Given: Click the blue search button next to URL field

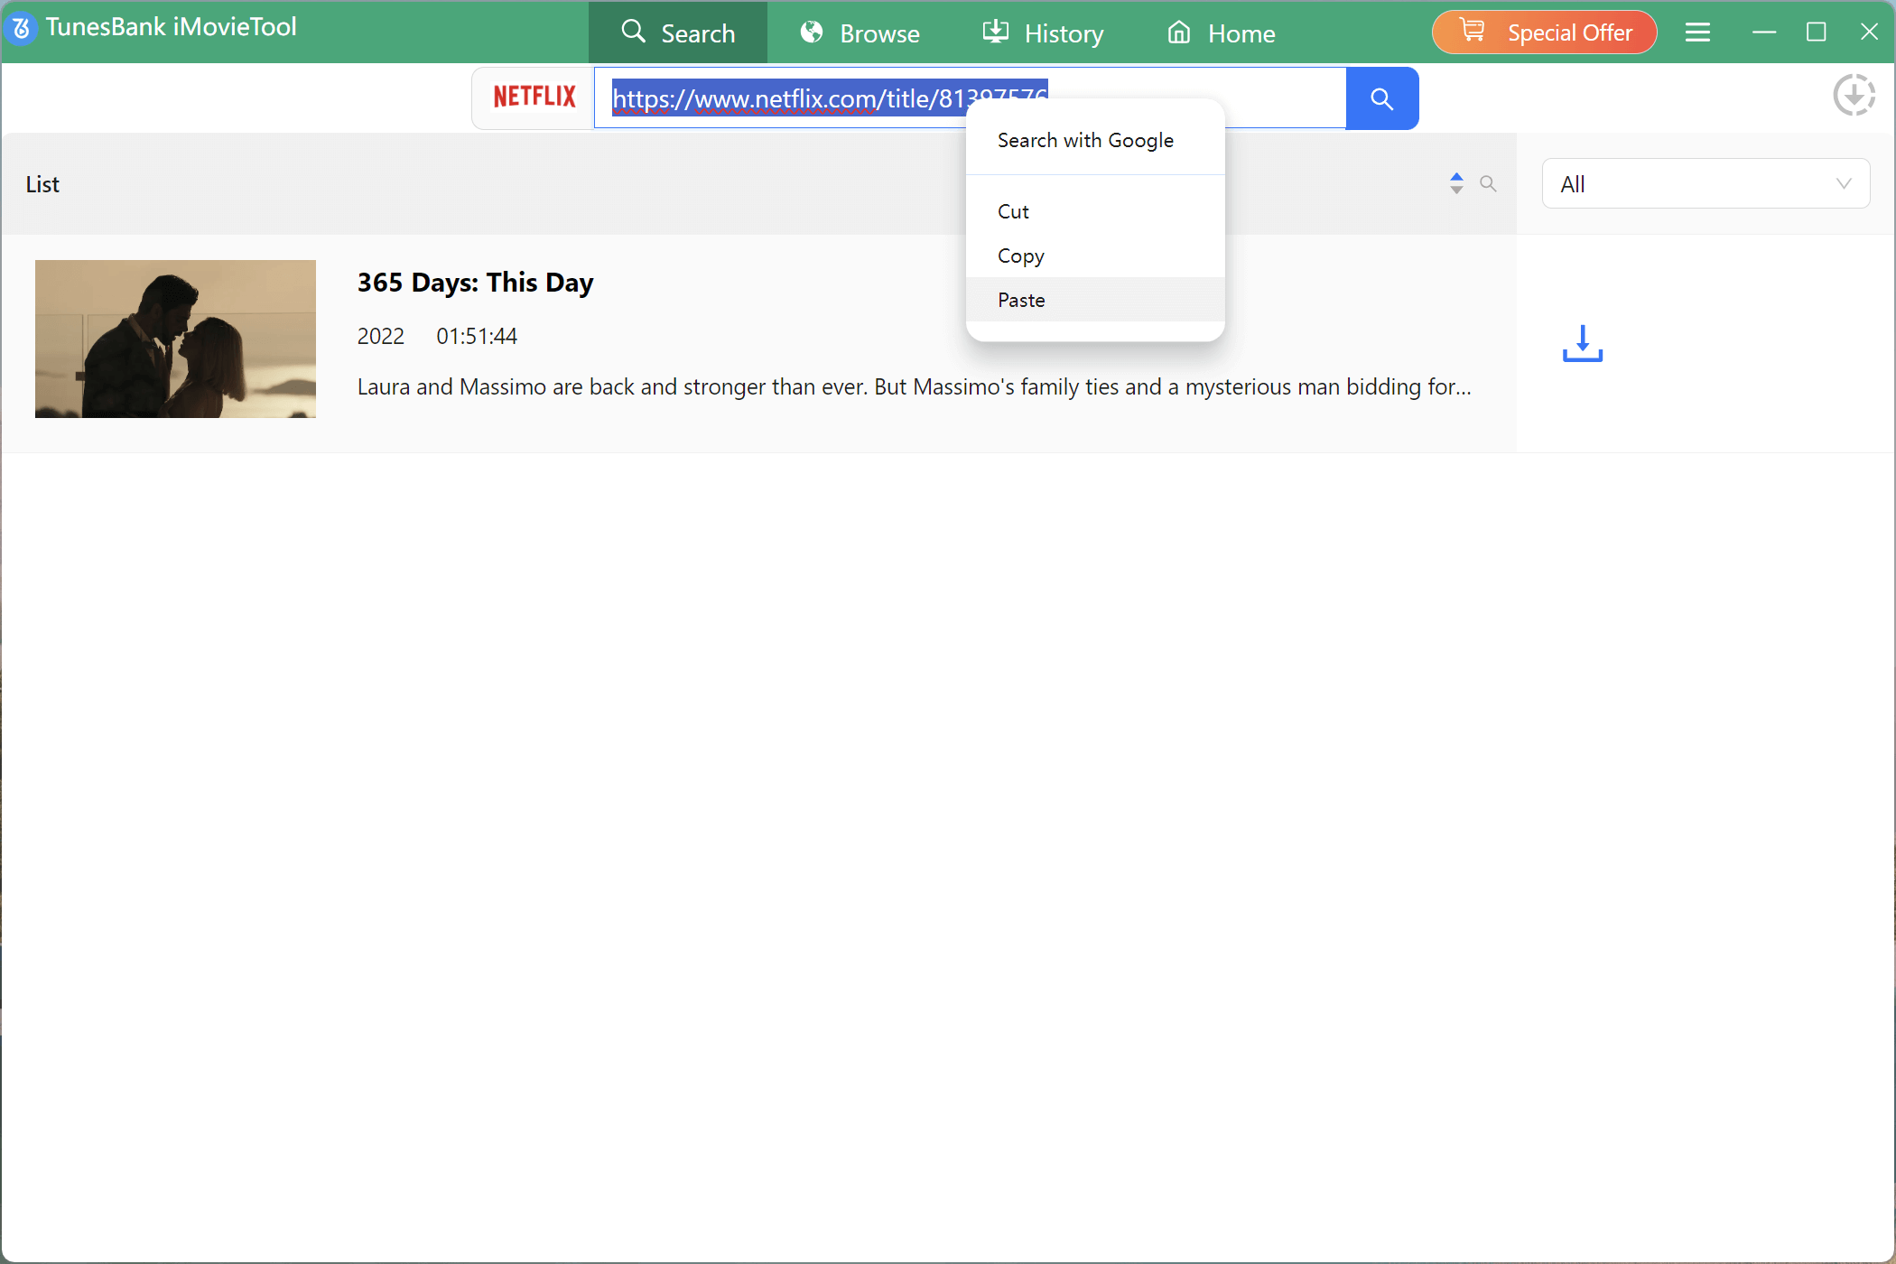Looking at the screenshot, I should [1381, 98].
